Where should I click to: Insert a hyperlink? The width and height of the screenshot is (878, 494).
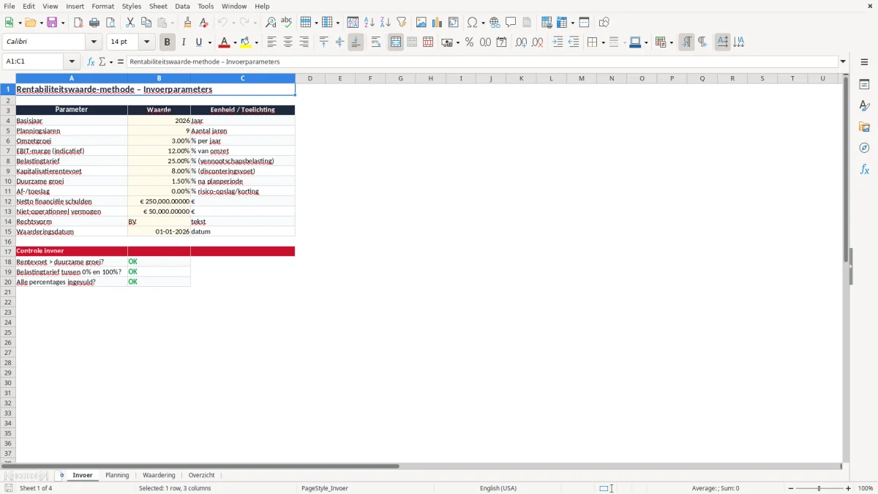click(x=495, y=23)
